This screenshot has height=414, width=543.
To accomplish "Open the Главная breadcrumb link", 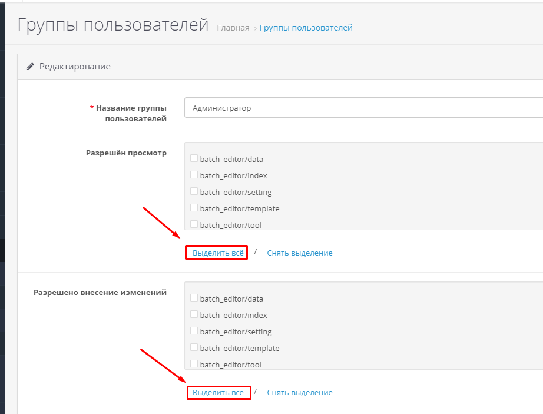I will click(233, 28).
